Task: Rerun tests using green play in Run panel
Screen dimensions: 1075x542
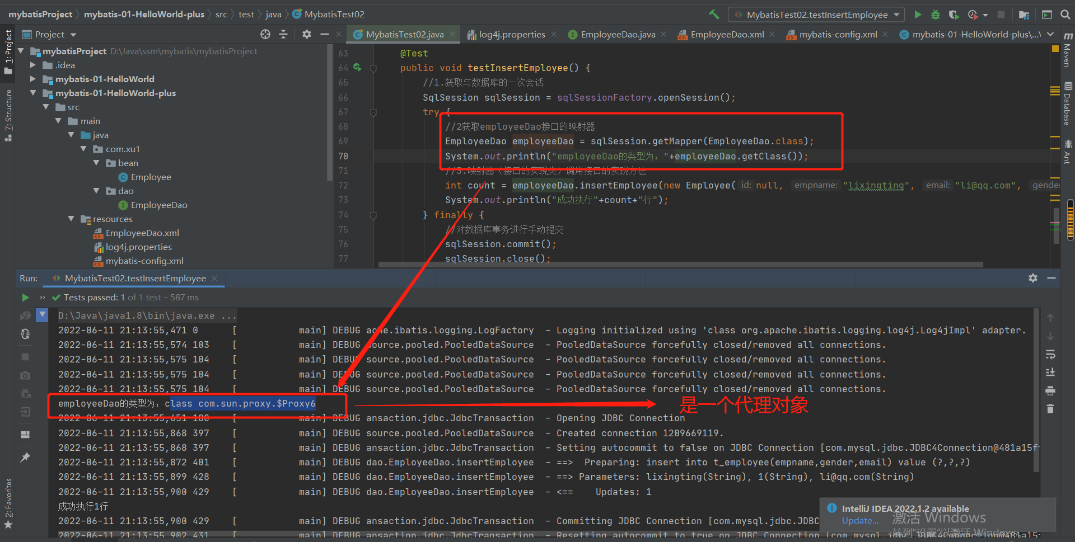Action: 25,297
